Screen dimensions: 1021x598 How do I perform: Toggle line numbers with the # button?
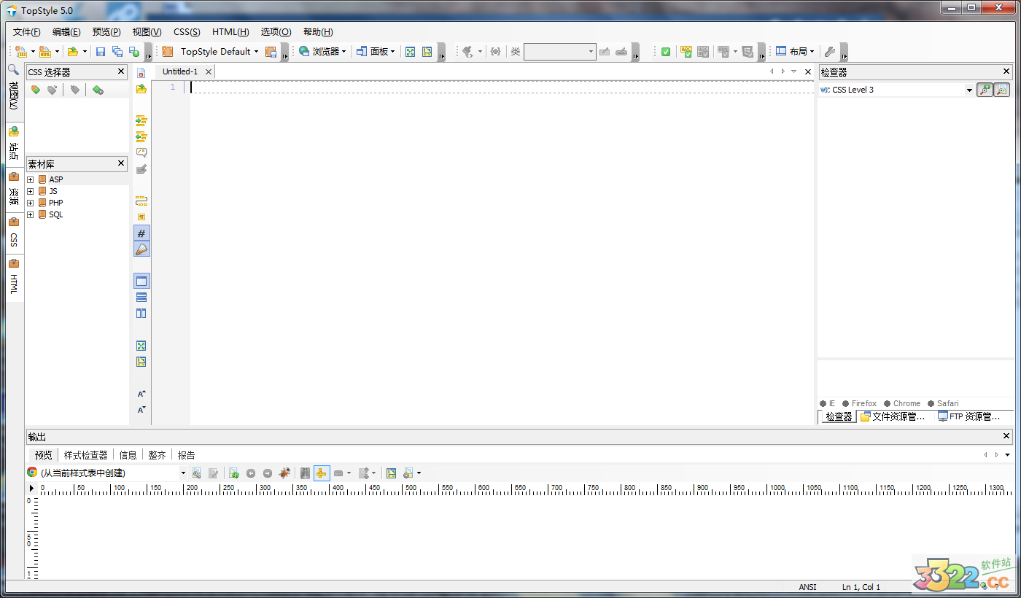click(x=141, y=233)
